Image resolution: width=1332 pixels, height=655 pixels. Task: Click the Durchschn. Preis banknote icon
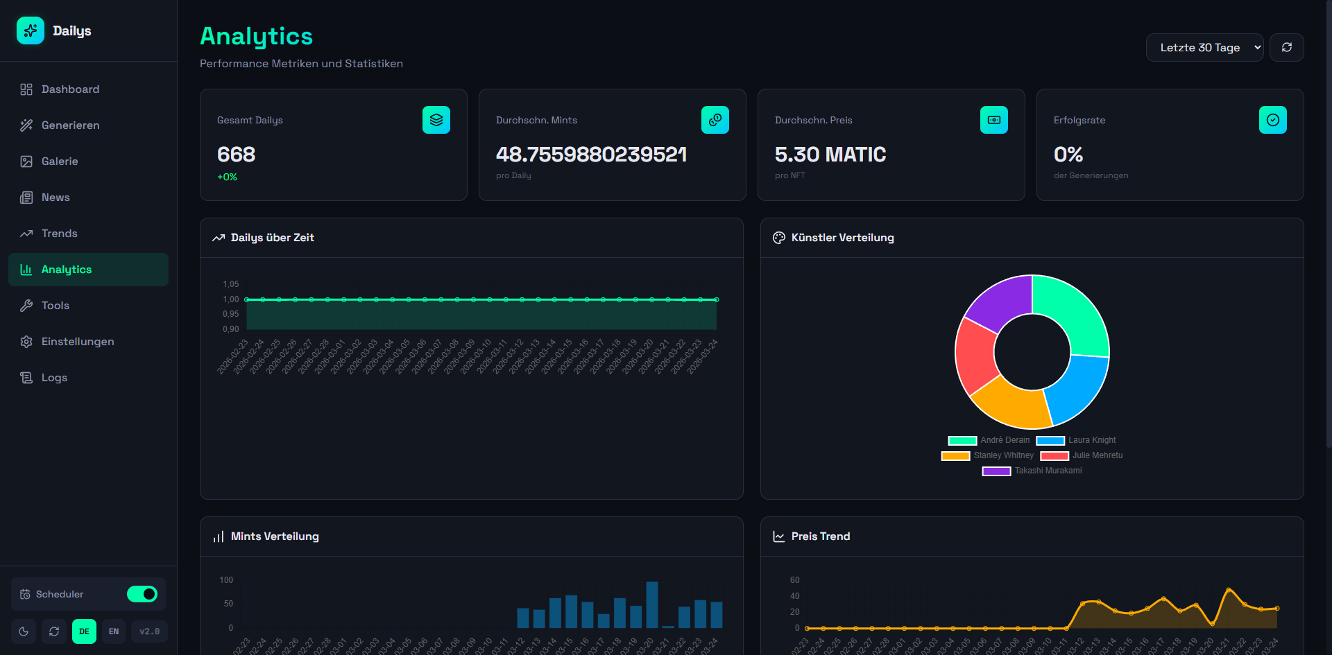coord(993,120)
